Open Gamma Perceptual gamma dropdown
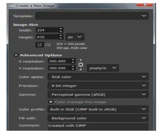This screenshot has height=133, width=162. click(x=98, y=95)
